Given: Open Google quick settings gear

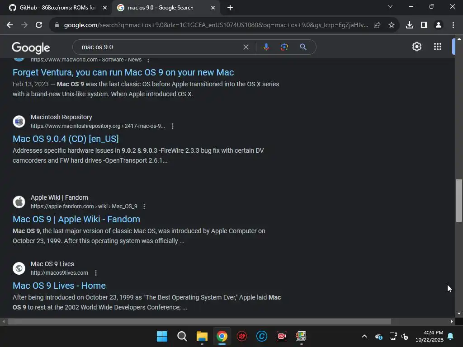Looking at the screenshot, I should (416, 47).
